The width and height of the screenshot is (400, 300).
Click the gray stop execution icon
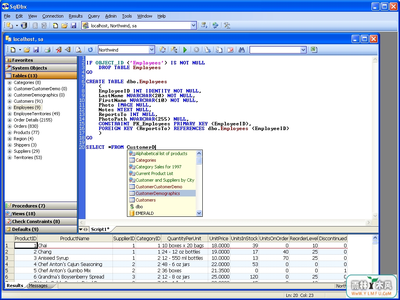click(x=196, y=50)
